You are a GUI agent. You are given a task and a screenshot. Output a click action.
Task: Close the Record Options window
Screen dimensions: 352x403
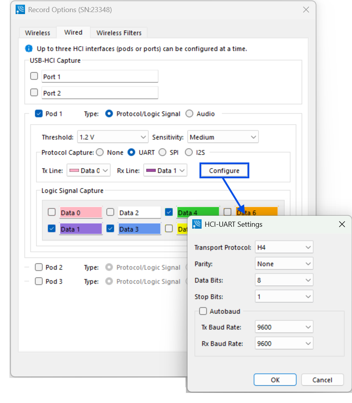click(306, 10)
